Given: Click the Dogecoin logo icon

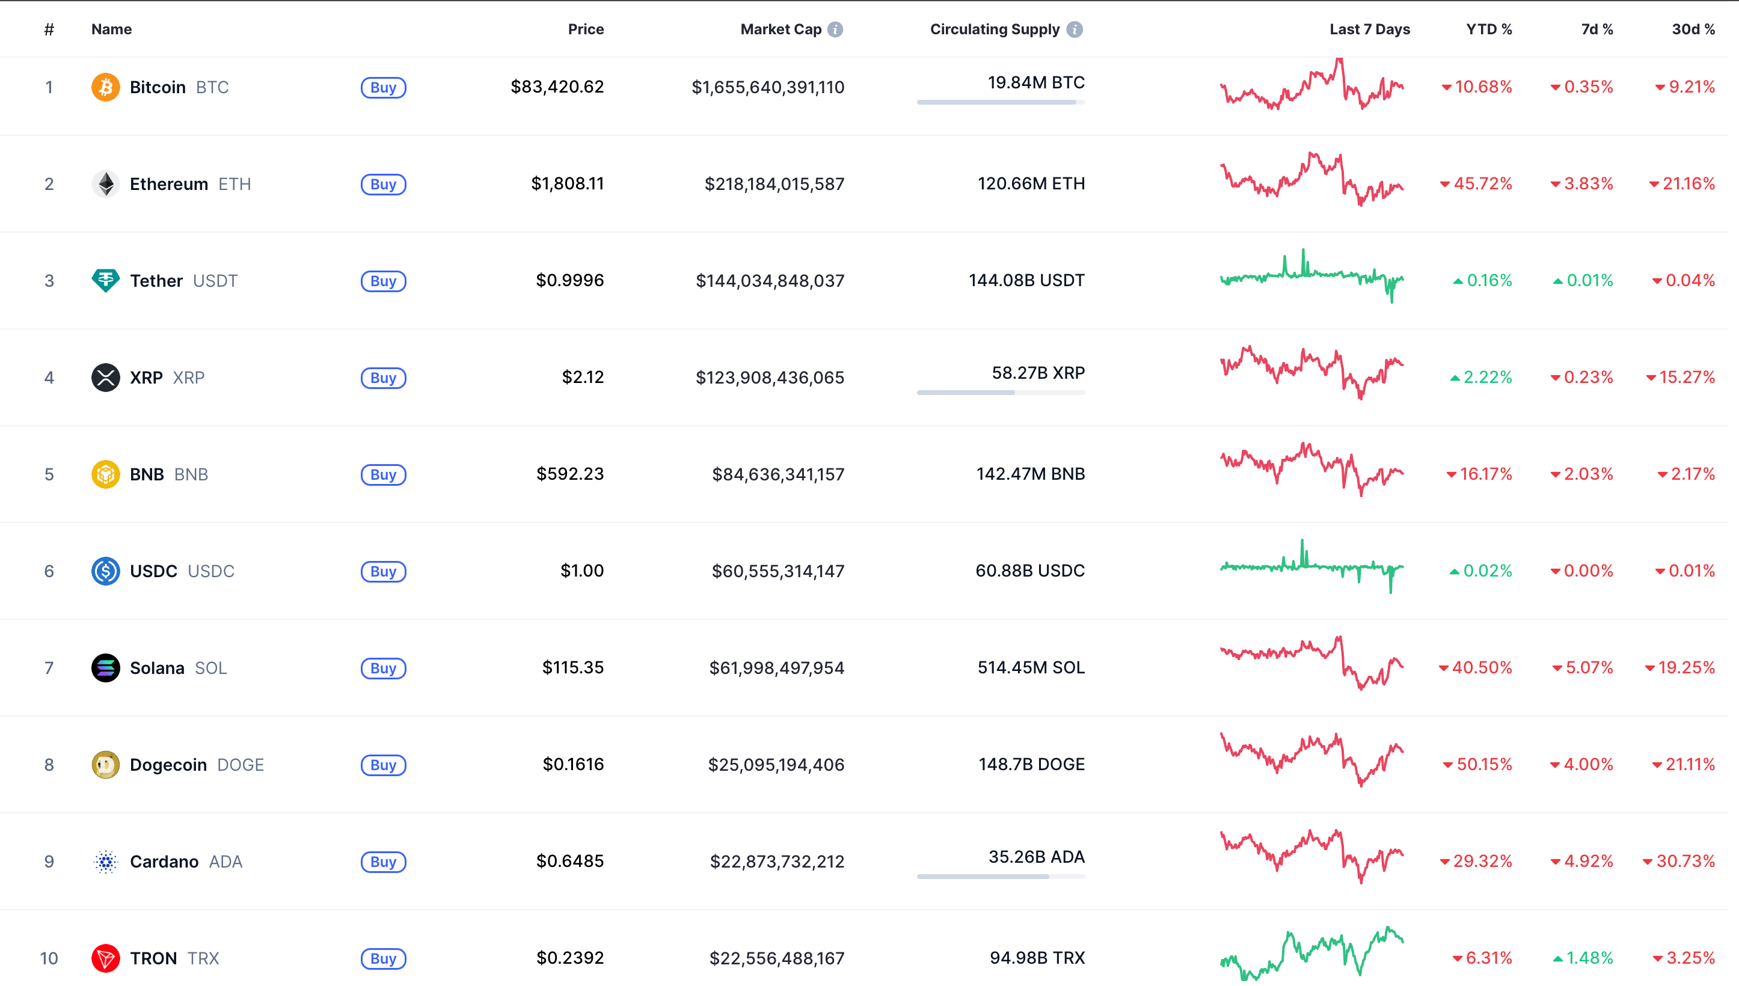Looking at the screenshot, I should point(106,765).
